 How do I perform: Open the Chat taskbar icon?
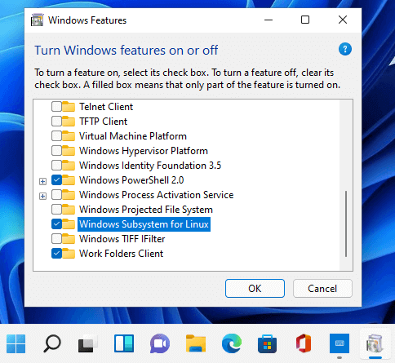point(160,343)
